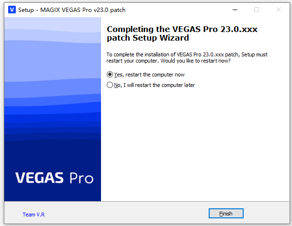Click the 'Yes, restart the computer now' label text

[149, 75]
